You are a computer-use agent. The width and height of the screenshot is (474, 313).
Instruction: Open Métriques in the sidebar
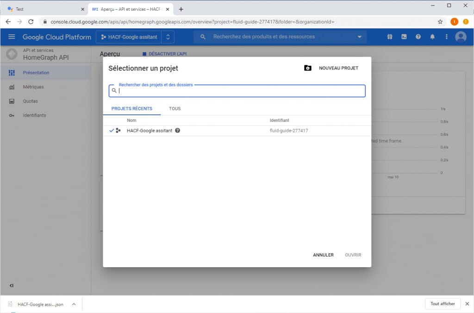[x=46, y=87]
